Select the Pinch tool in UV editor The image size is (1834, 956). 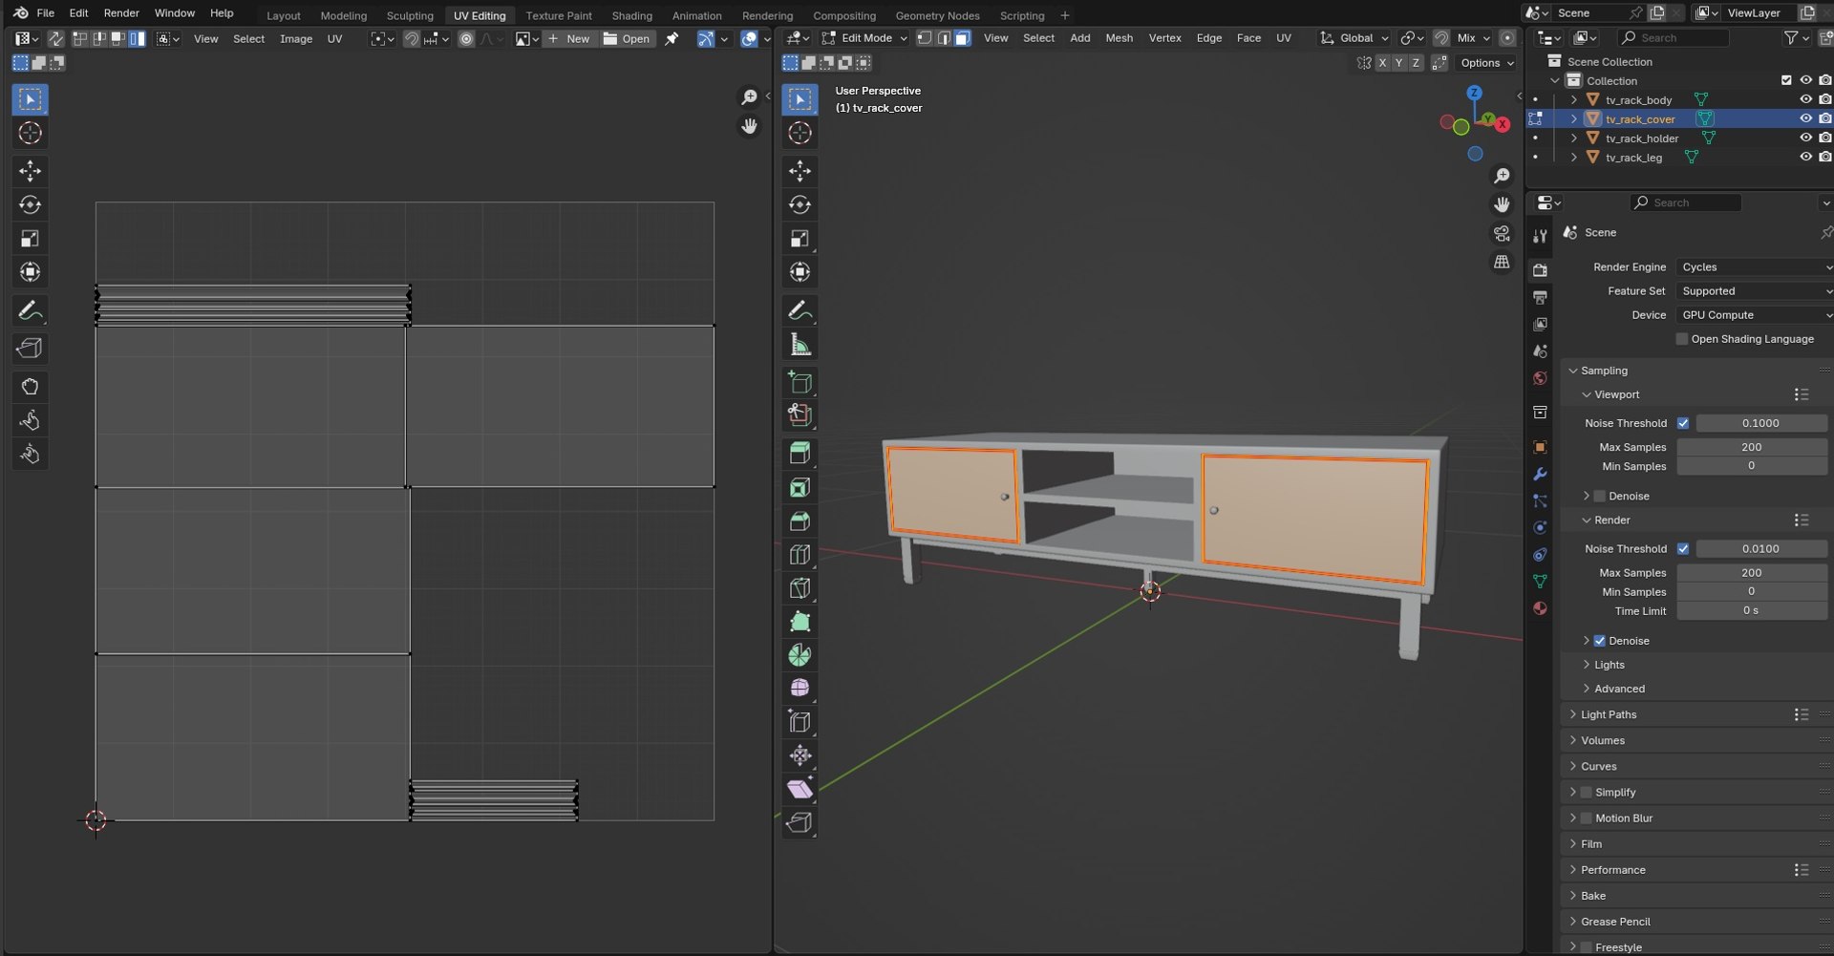tap(30, 454)
